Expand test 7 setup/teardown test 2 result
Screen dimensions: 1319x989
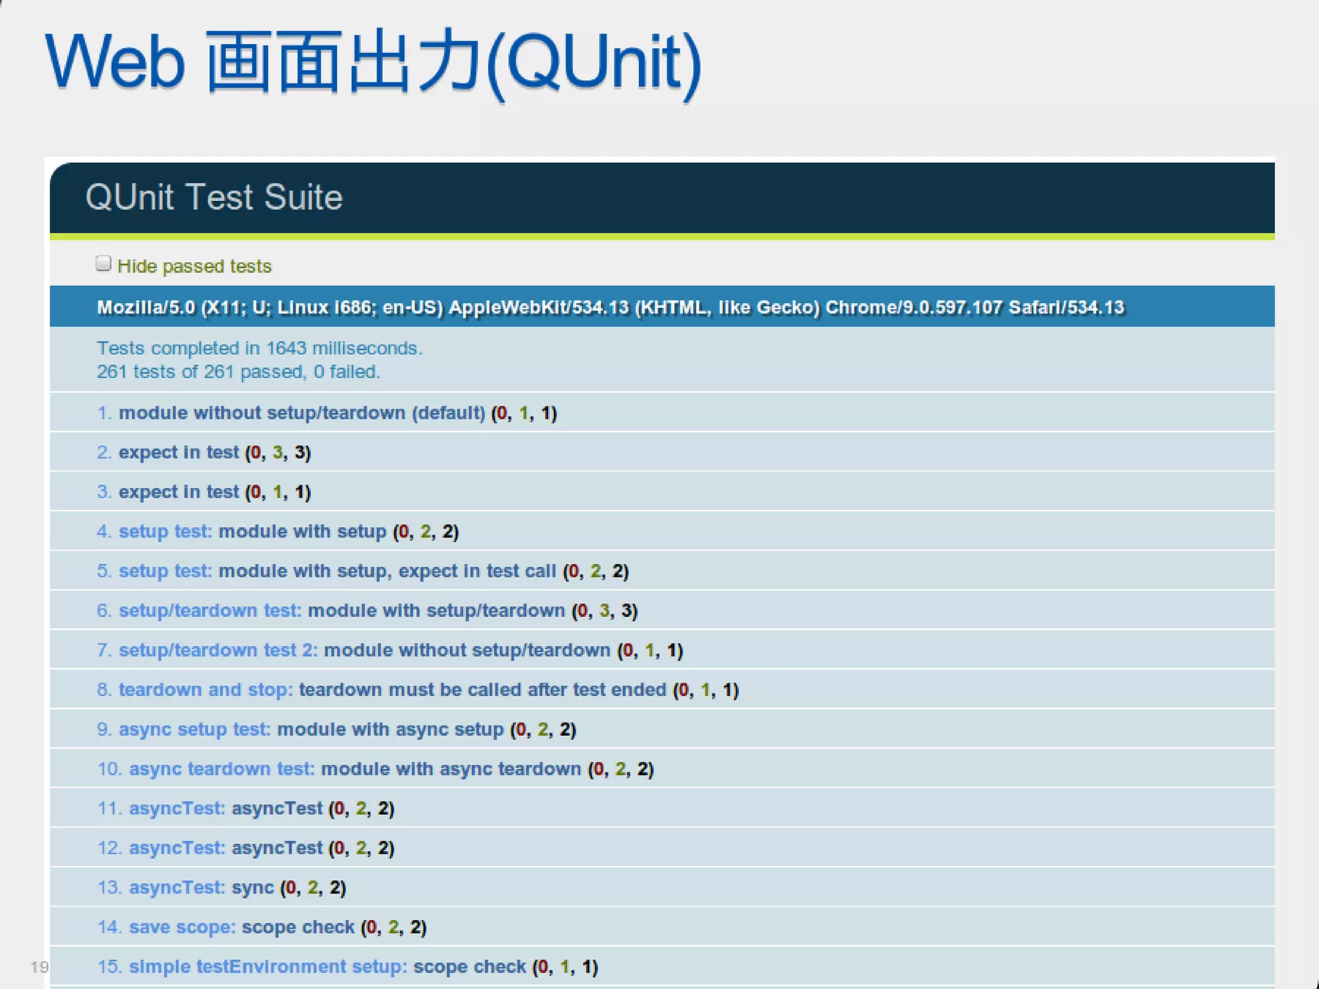(x=662, y=650)
